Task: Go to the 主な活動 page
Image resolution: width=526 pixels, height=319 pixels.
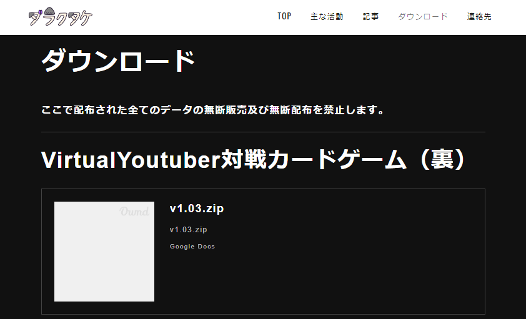Action: tap(327, 16)
